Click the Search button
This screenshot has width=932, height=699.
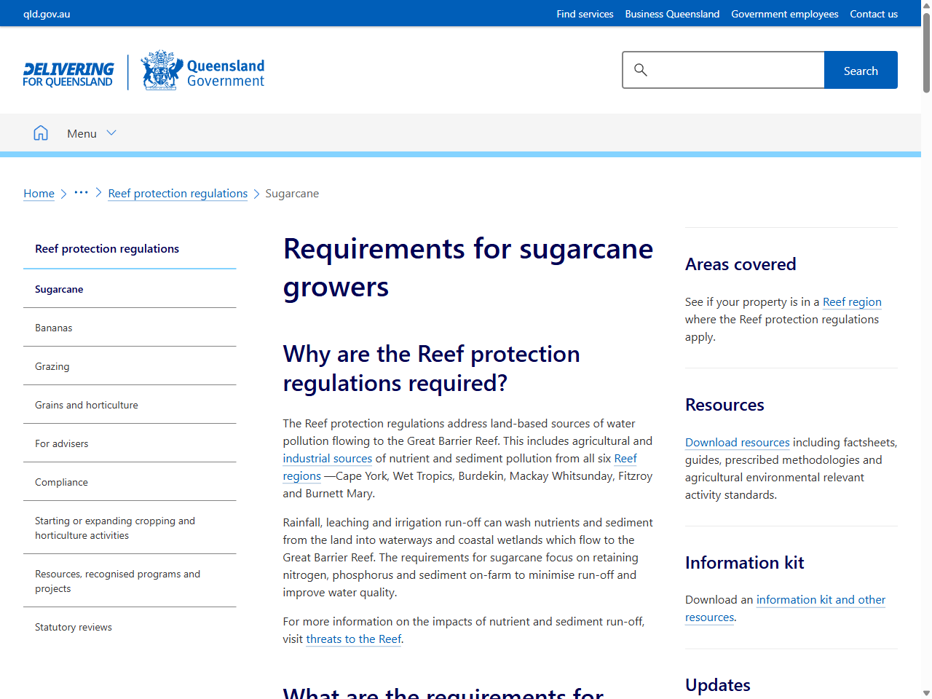coord(861,70)
